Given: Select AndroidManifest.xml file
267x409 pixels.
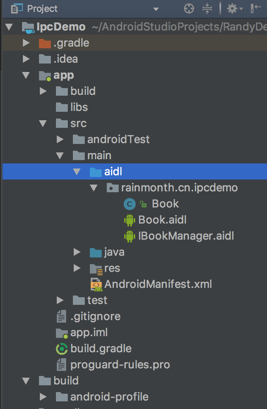Looking at the screenshot, I should click(x=158, y=284).
